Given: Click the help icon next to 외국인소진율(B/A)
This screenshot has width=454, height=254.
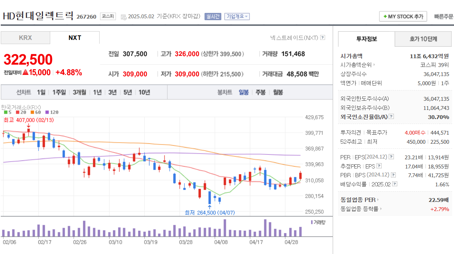Looking at the screenshot, I should click(391, 117).
